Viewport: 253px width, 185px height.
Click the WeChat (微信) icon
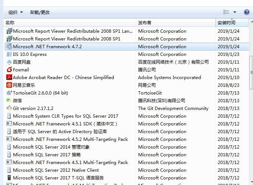9,100
